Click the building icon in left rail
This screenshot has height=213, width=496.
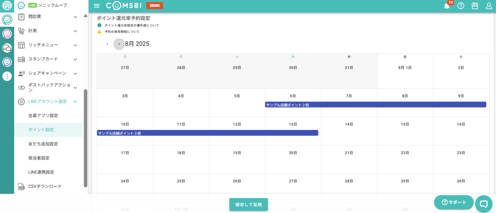click(7, 5)
